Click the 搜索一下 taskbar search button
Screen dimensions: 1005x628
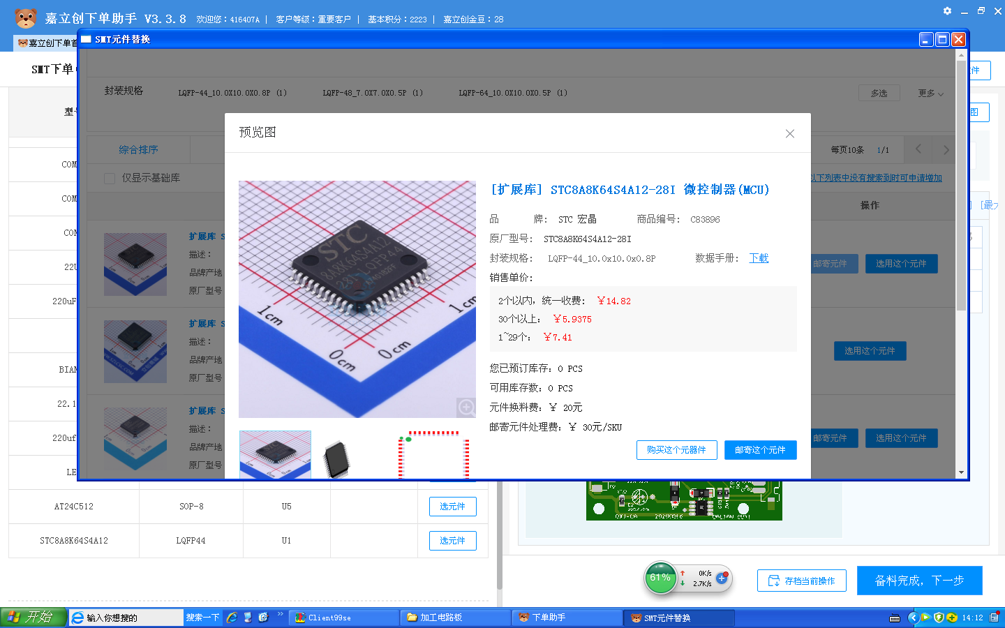pos(202,618)
